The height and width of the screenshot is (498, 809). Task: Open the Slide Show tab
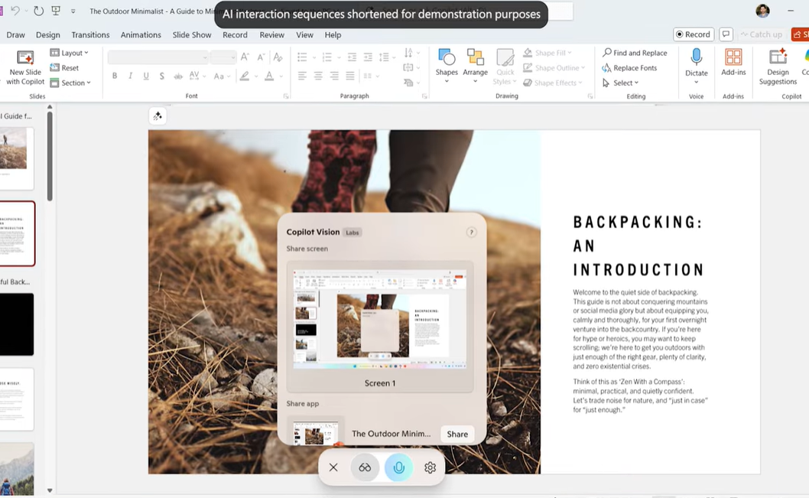tap(191, 35)
